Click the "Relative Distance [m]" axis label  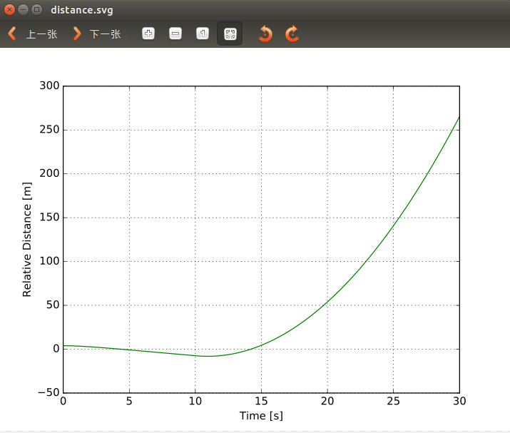coord(28,239)
